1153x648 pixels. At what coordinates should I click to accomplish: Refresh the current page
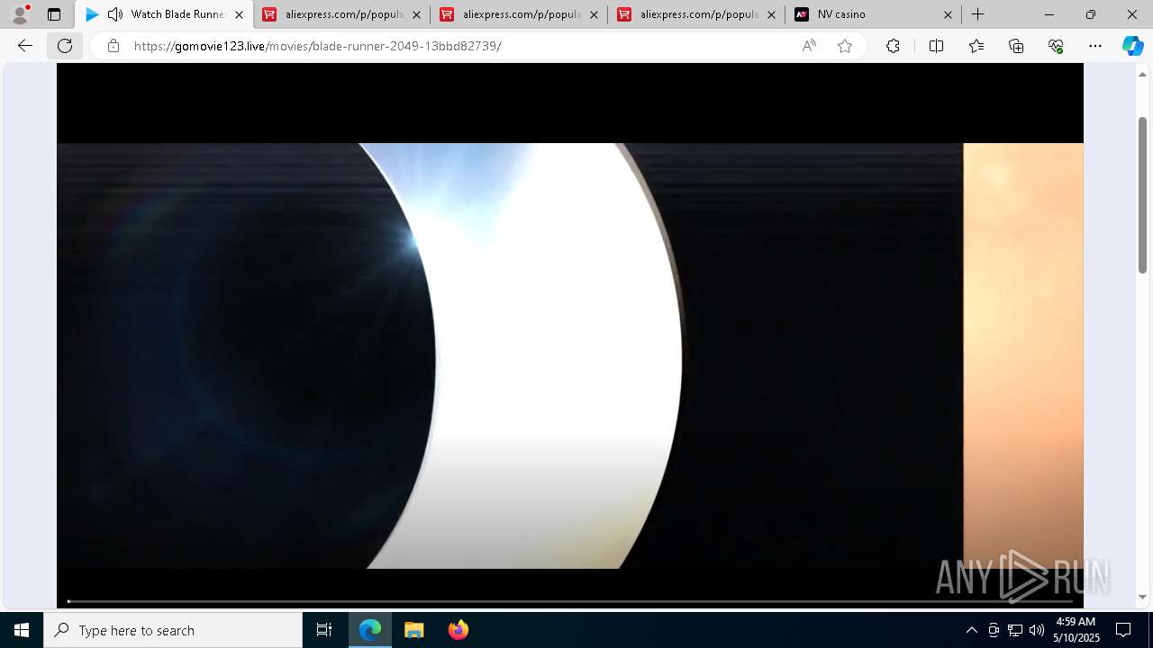point(65,46)
